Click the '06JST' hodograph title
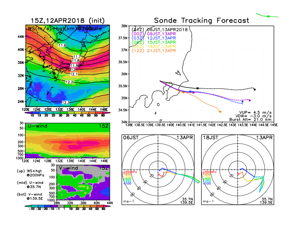The width and height of the screenshot is (292, 225). (x=131, y=137)
